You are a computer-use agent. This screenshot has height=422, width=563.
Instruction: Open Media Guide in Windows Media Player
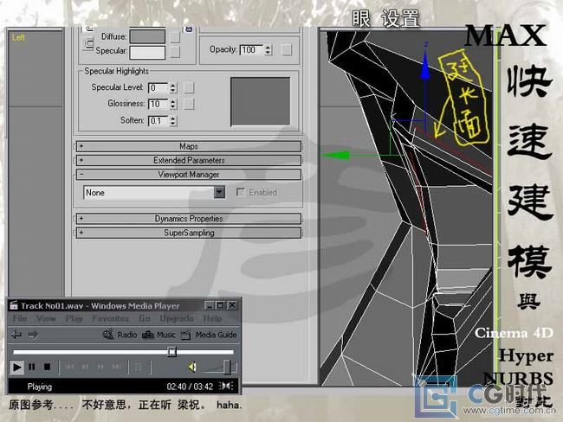click(x=209, y=335)
